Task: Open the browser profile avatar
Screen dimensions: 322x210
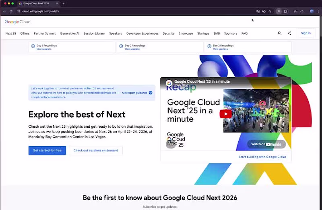Action: (x=312, y=11)
